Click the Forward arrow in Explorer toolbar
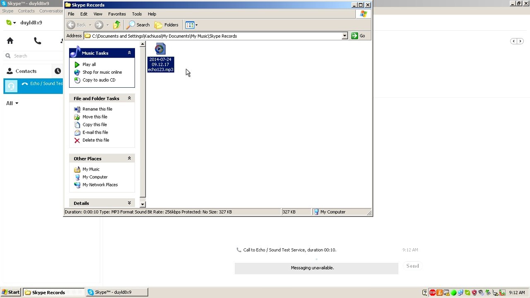This screenshot has width=530, height=298. 99,25
